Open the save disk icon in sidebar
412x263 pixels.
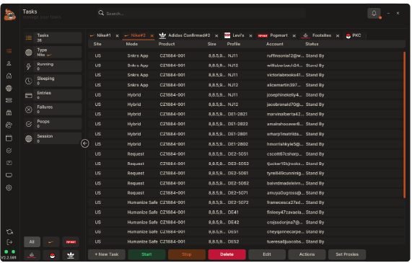click(9, 163)
